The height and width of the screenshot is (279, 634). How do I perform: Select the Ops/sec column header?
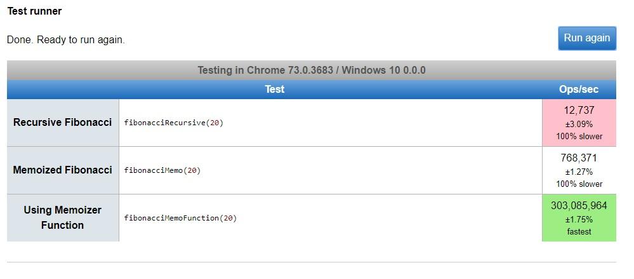point(578,90)
